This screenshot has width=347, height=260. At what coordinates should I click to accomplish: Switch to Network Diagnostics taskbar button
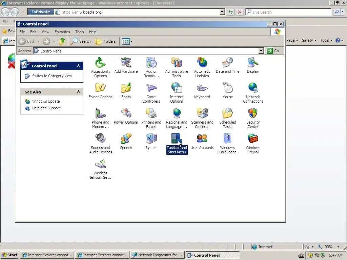[157, 255]
